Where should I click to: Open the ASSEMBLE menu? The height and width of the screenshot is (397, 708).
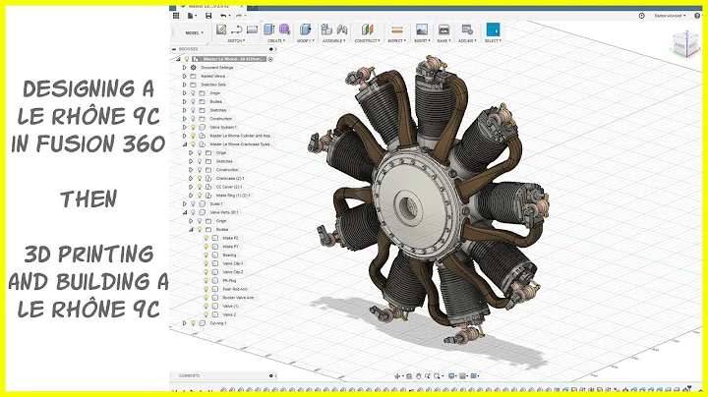[x=334, y=40]
